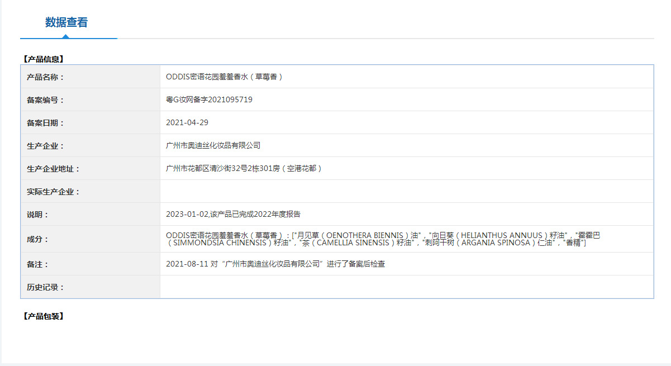Select the 2023-01-02 annual report note
The height and width of the screenshot is (366, 671).
(x=233, y=215)
